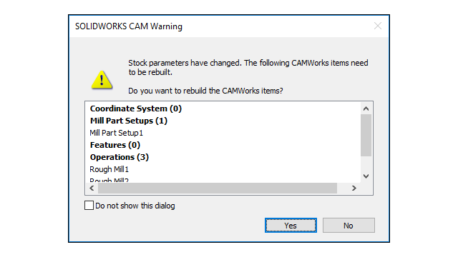Image resolution: width=458 pixels, height=257 pixels.
Task: Click the list's scroll up arrow
Action: pyautogui.click(x=366, y=109)
